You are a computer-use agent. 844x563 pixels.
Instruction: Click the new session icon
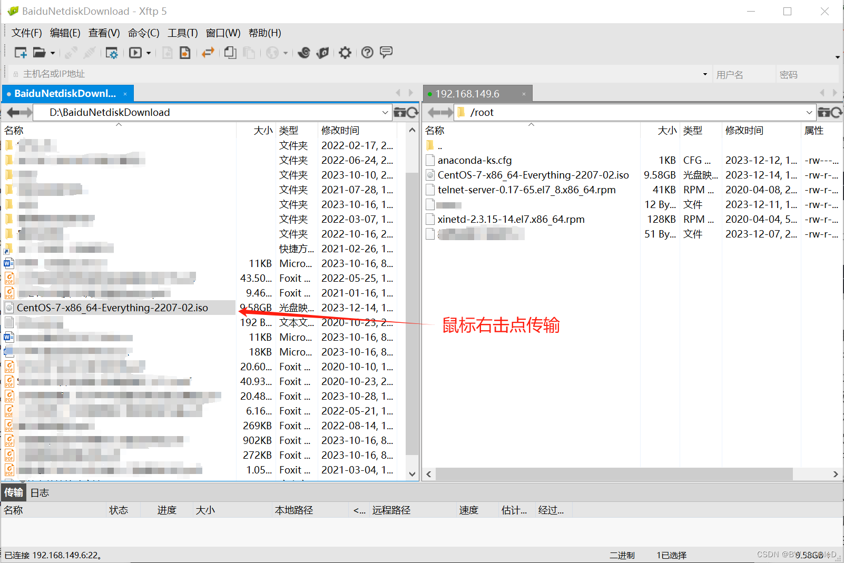[21, 53]
